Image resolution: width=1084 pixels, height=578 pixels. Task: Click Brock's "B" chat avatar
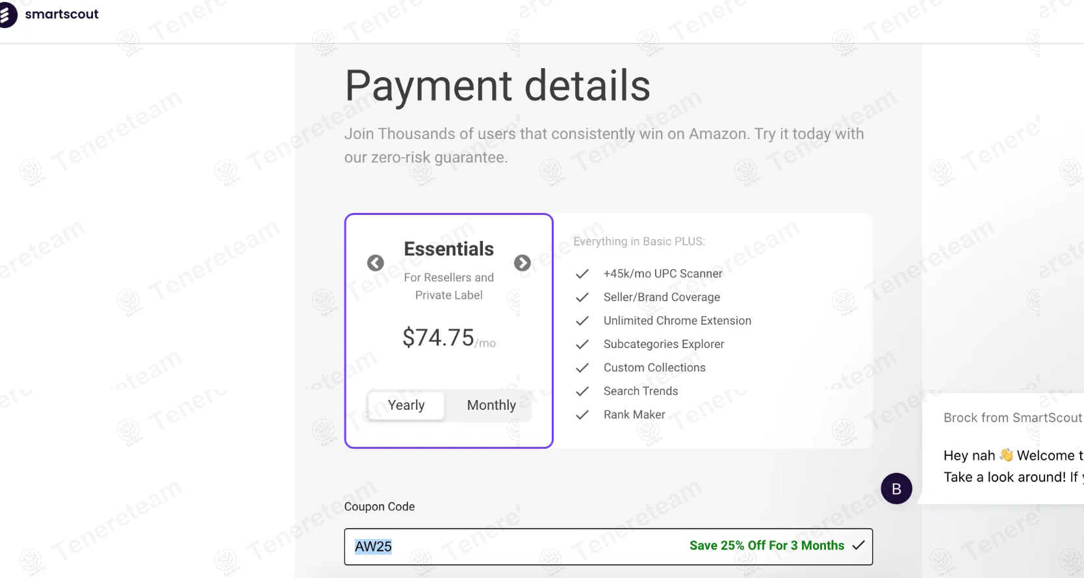coord(896,488)
